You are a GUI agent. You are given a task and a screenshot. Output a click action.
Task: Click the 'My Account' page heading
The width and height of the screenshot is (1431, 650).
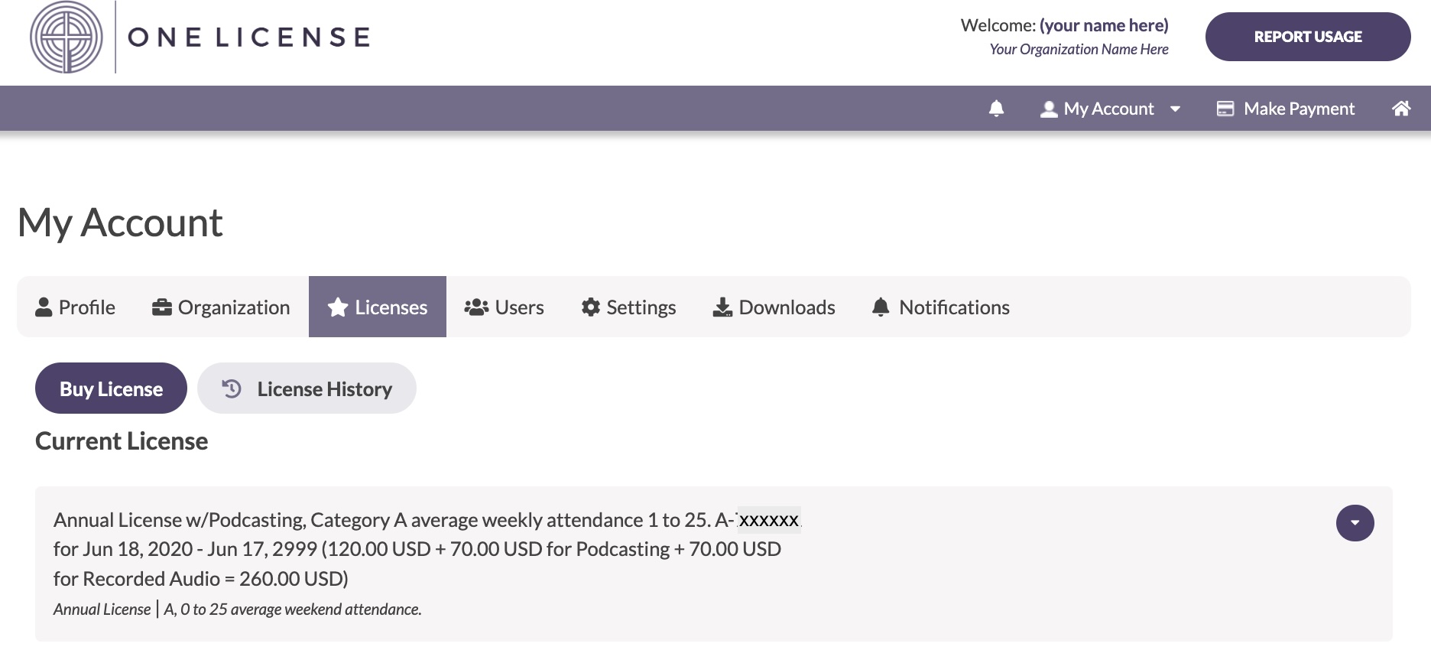pyautogui.click(x=120, y=223)
